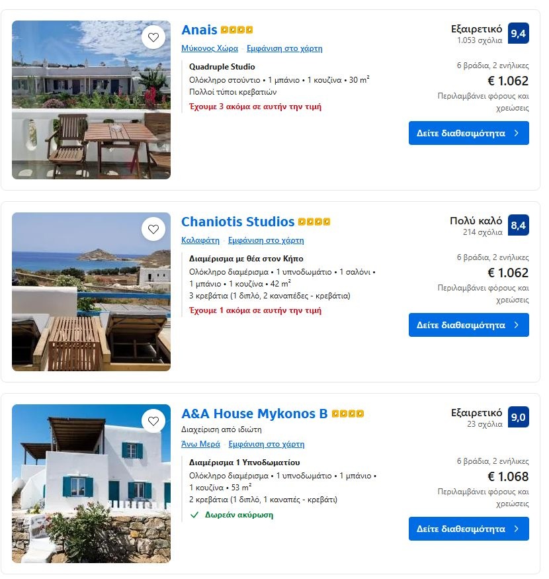The width and height of the screenshot is (549, 579).
Task: Click the Anais 9,4 rating badge
Action: (519, 33)
